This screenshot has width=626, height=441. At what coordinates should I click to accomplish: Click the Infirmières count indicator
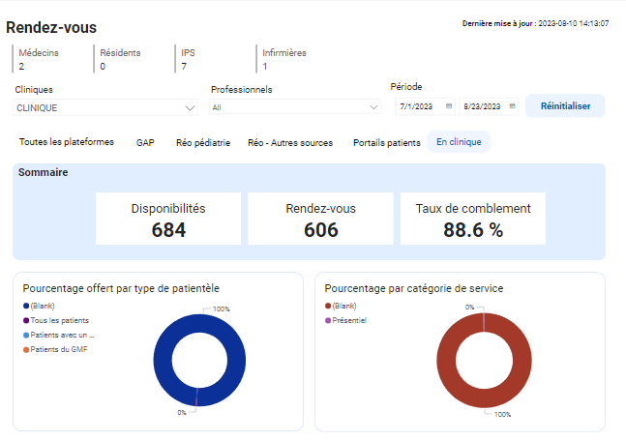(x=282, y=59)
